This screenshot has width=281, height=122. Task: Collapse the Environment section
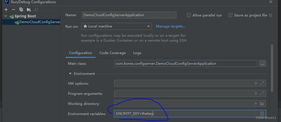pos(70,74)
